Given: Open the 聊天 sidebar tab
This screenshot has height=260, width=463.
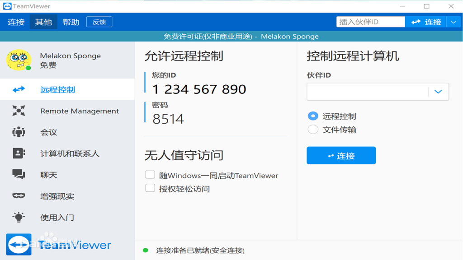Looking at the screenshot, I should (x=67, y=175).
